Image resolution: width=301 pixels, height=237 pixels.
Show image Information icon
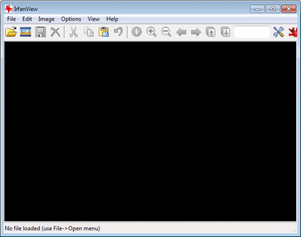pos(137,32)
